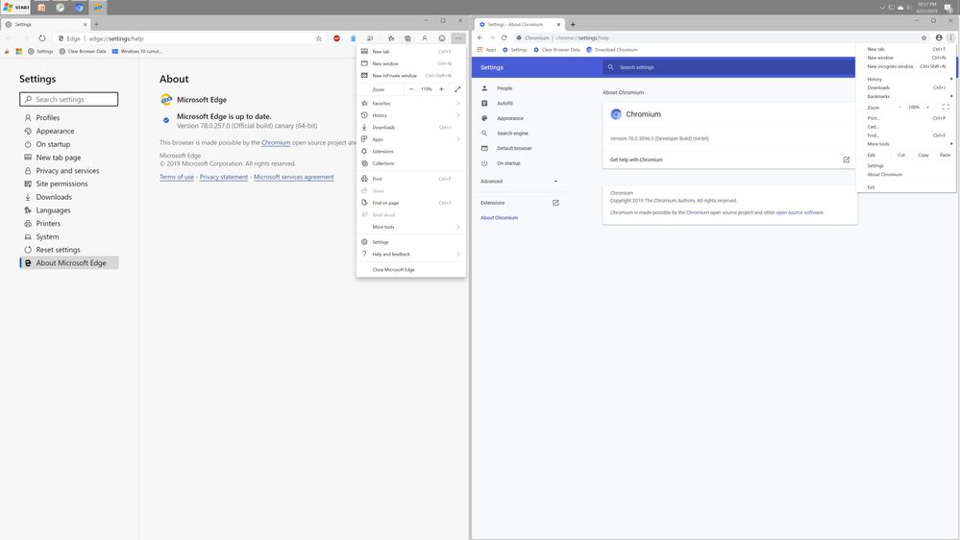
Task: Click the Extensions external link icon in Chromium settings
Action: click(x=556, y=203)
